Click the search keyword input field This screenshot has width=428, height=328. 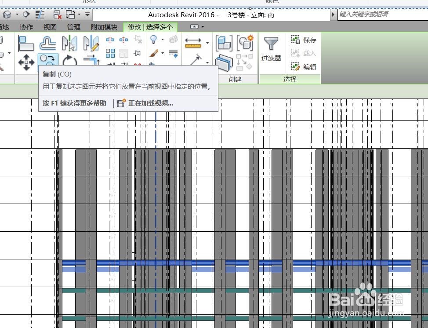[383, 14]
